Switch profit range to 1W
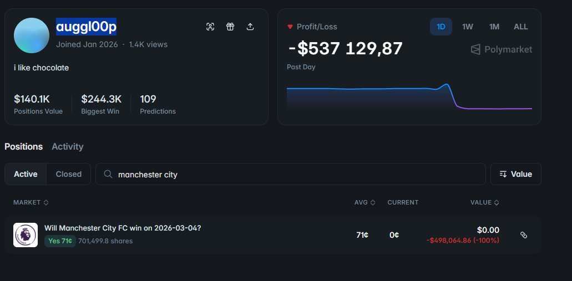572x281 pixels. (467, 27)
